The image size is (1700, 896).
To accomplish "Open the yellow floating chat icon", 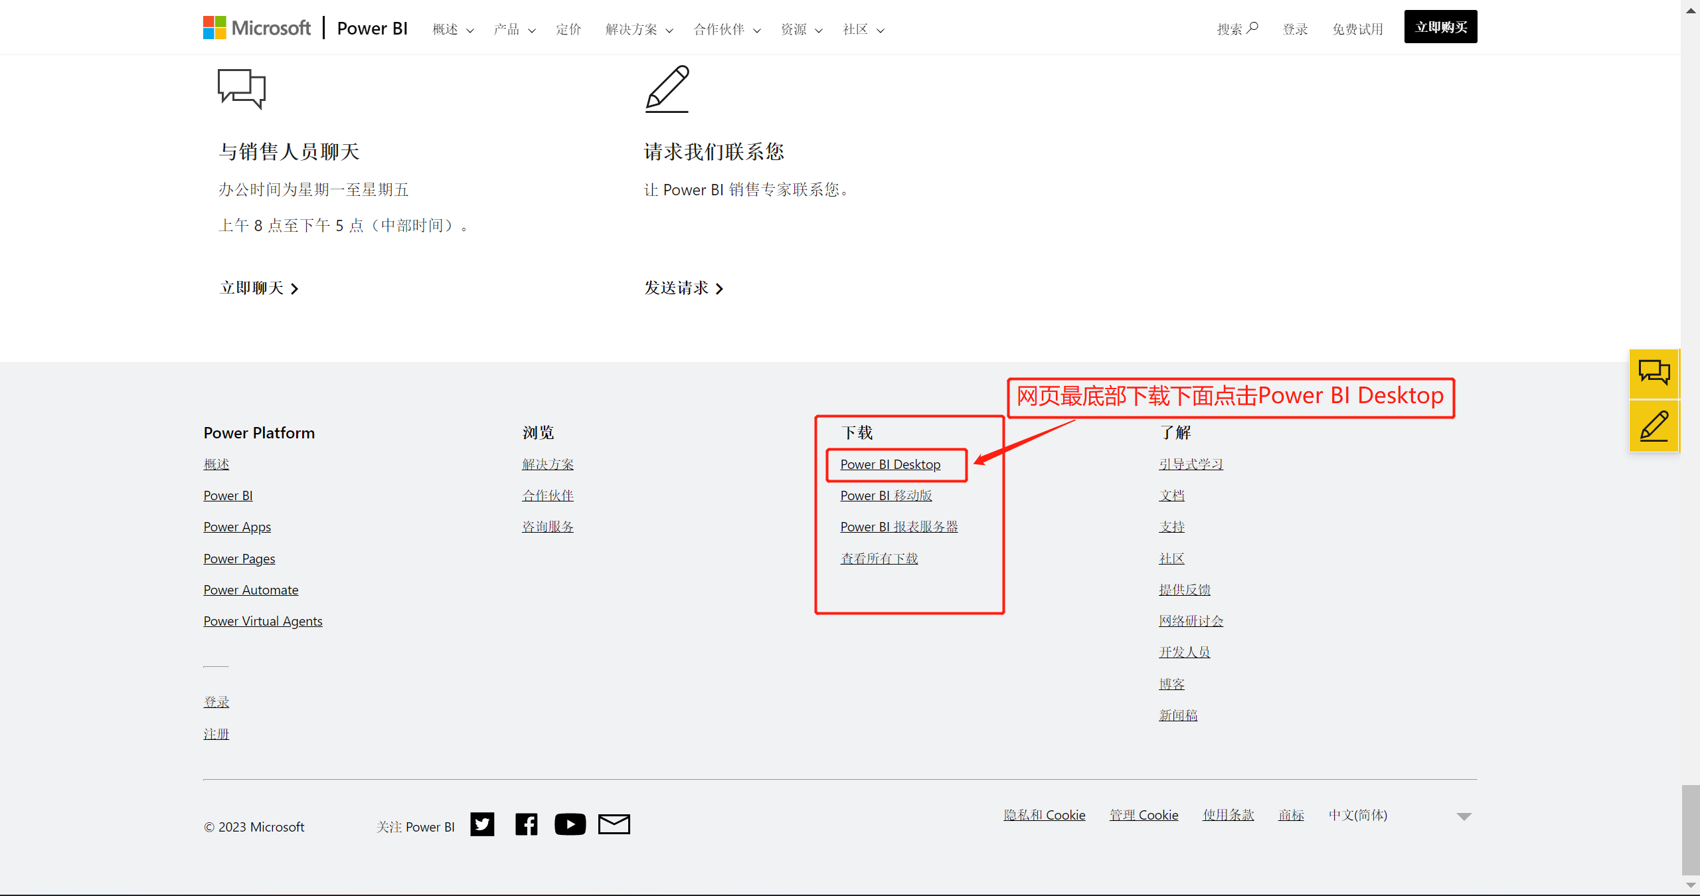I will click(x=1654, y=373).
